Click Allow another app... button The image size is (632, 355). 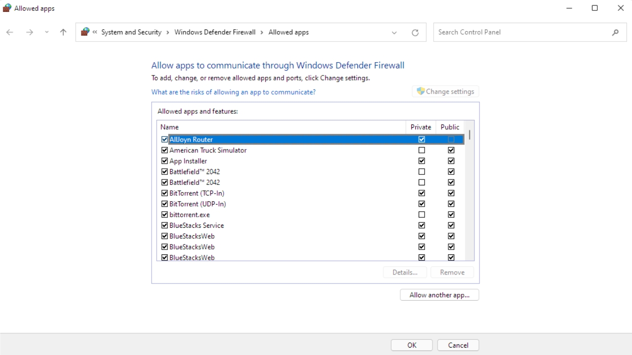tap(439, 295)
